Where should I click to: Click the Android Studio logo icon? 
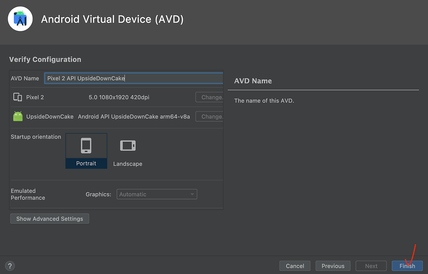(x=20, y=19)
